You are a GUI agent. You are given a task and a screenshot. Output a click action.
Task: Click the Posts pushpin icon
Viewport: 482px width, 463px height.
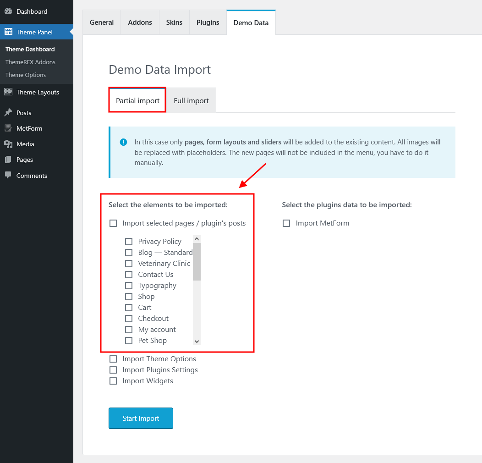(8, 113)
